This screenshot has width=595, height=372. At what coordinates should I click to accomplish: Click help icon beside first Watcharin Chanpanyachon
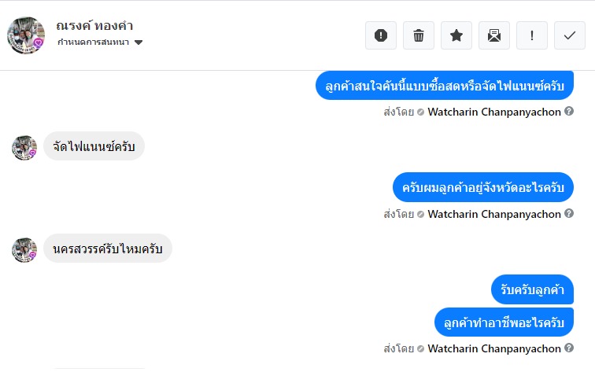pyautogui.click(x=569, y=112)
